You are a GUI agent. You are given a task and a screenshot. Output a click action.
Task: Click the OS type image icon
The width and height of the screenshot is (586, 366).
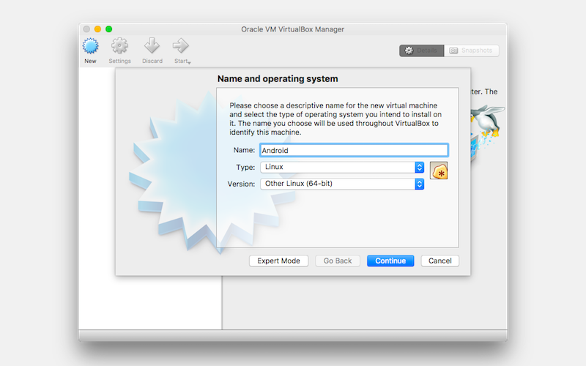pyautogui.click(x=439, y=171)
